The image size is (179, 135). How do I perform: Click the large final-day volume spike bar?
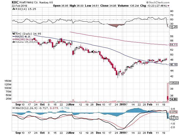168,93
